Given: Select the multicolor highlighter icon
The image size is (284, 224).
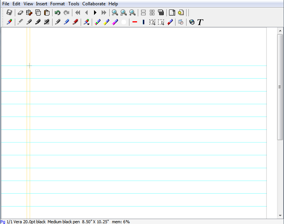Looking at the screenshot, I should pyautogui.click(x=97, y=22).
